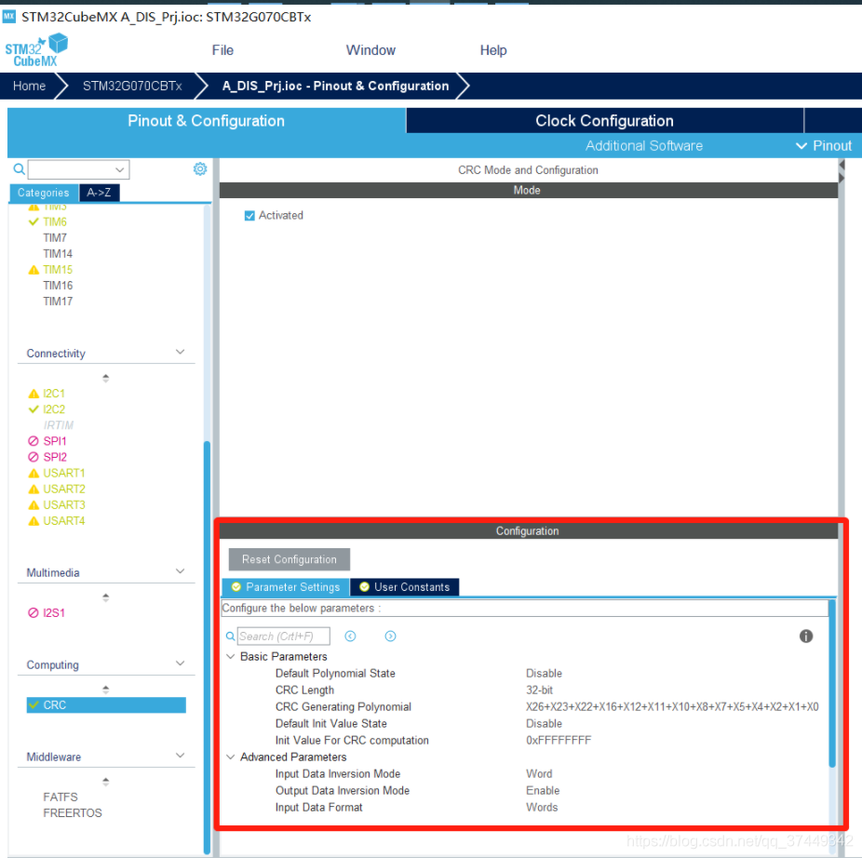Click the warning icon next to USART2

(x=34, y=489)
